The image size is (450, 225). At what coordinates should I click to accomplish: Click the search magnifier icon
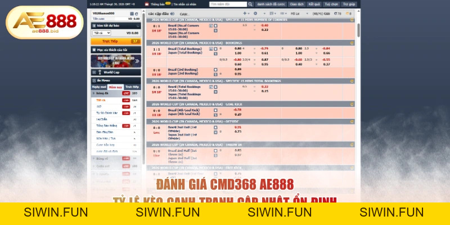[x=250, y=4]
